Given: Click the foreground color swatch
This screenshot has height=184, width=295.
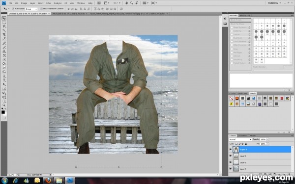Looking at the screenshot, I should pyautogui.click(x=3, y=112).
